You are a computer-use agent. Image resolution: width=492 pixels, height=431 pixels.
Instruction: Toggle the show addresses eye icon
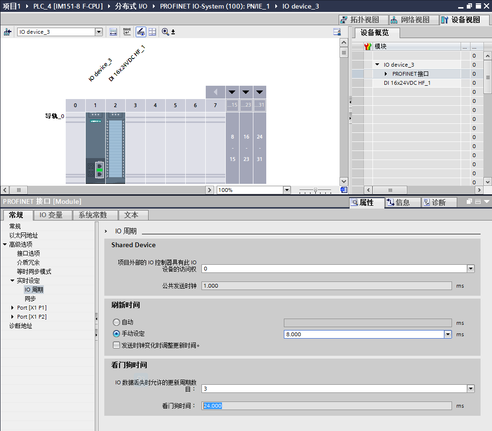pos(140,31)
